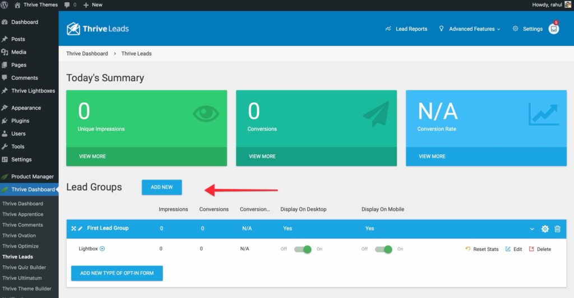Click the Thrive Leads logo in header

[98, 29]
